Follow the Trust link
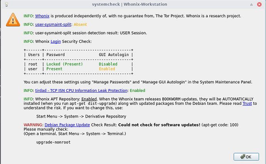The height and width of the screenshot is (164, 266). pyautogui.click(x=247, y=104)
